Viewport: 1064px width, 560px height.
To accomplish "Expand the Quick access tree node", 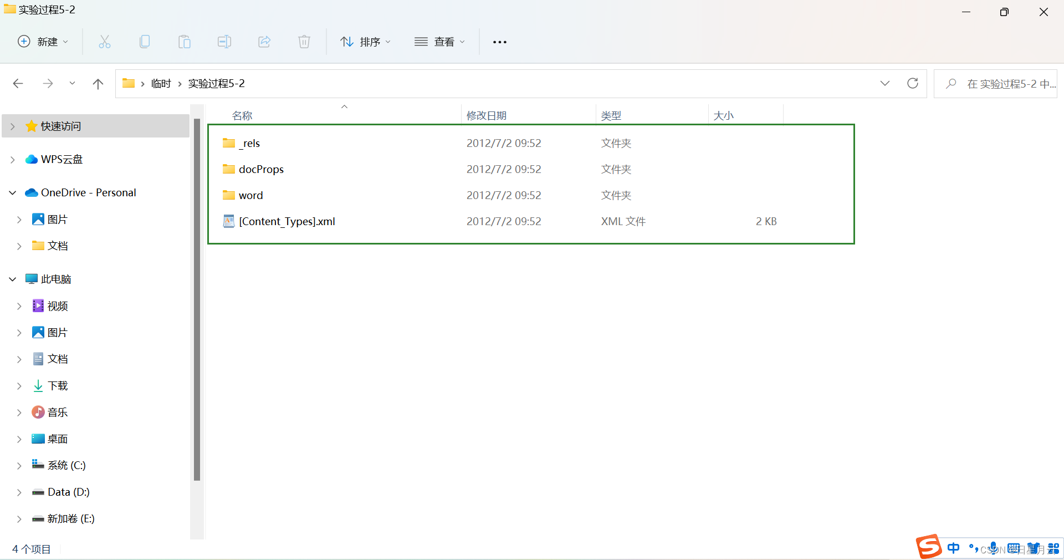I will tap(13, 126).
